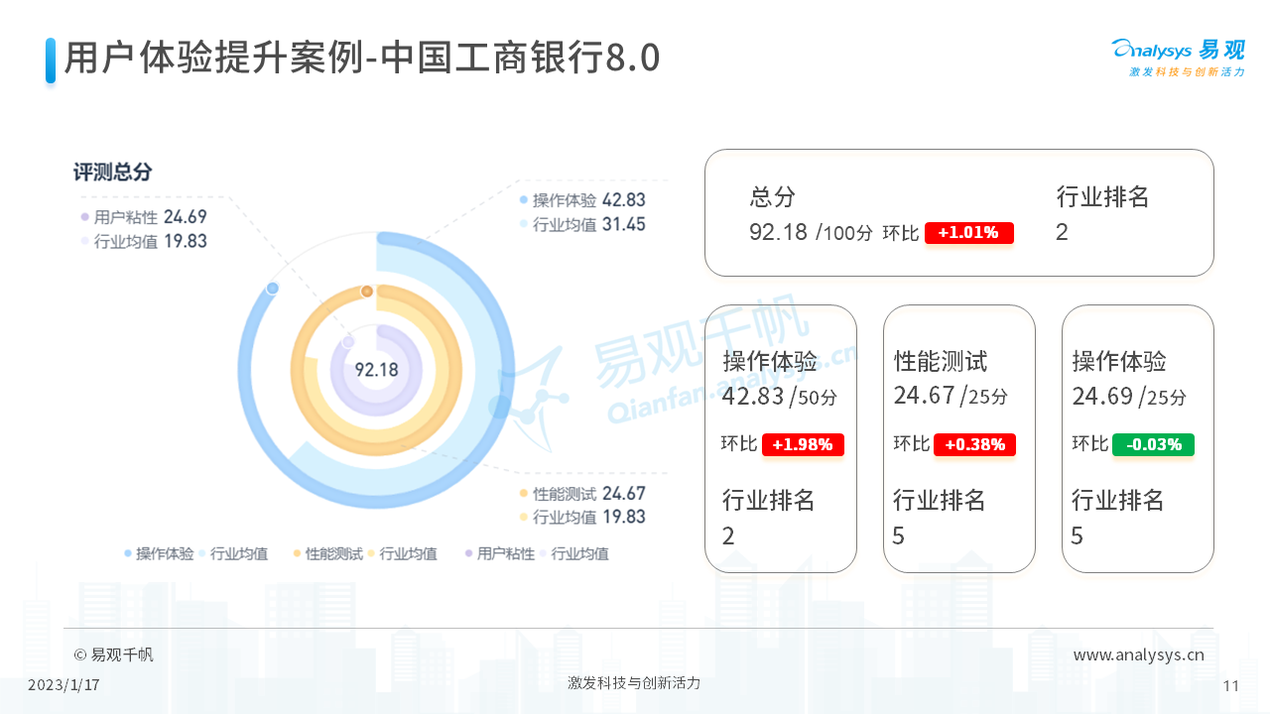This screenshot has height=714, width=1270.
Task: Click the 总分 92.18 score text
Action: tap(779, 232)
